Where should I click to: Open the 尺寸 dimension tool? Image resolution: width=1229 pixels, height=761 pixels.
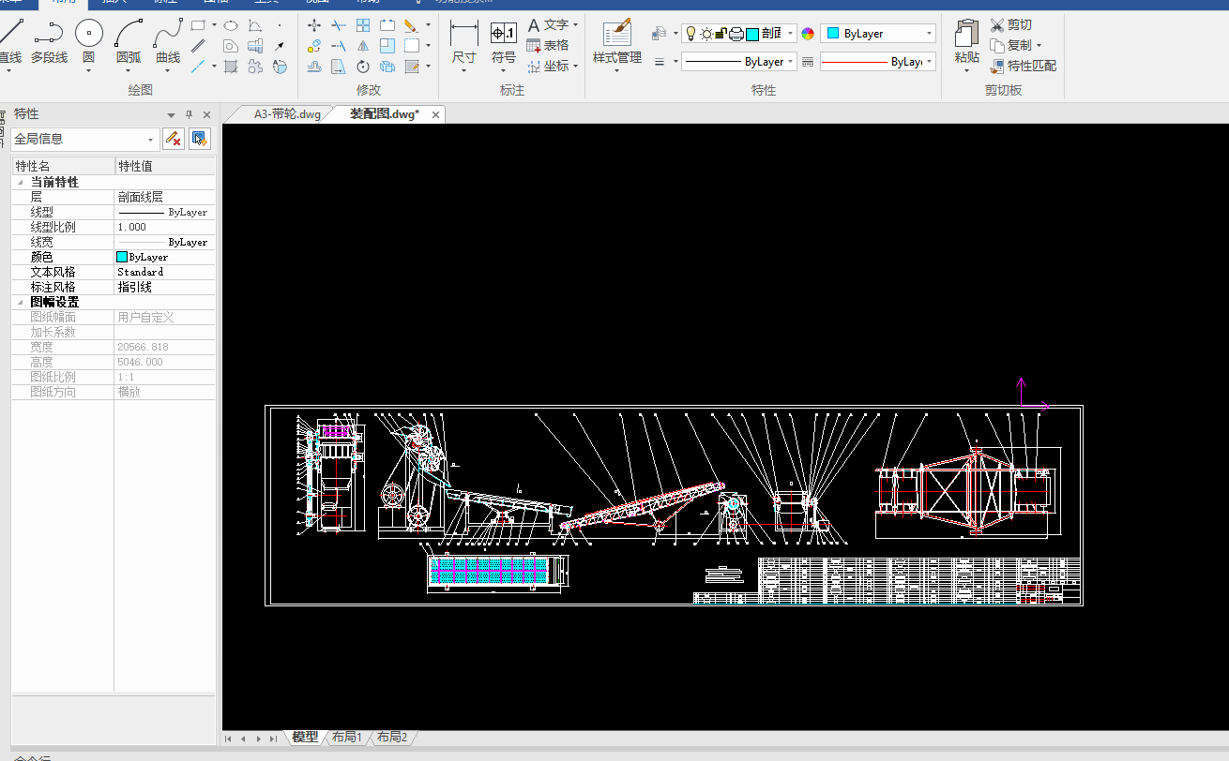[463, 41]
